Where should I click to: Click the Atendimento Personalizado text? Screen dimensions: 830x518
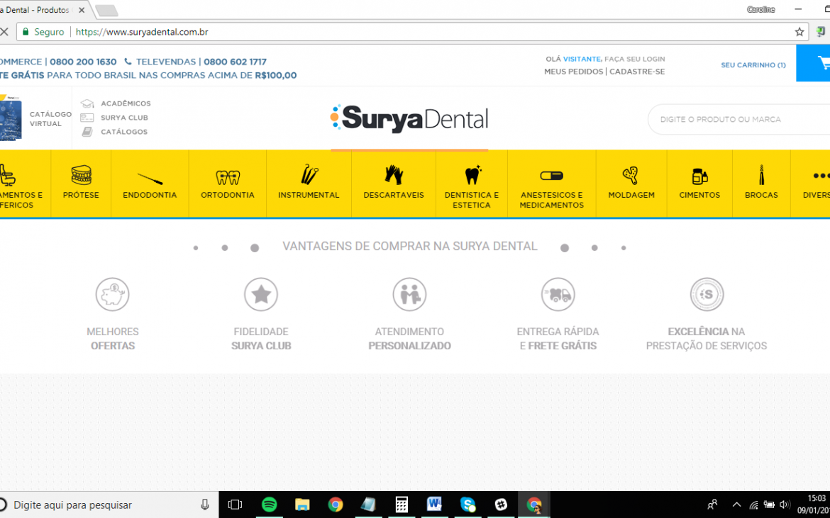coord(410,339)
